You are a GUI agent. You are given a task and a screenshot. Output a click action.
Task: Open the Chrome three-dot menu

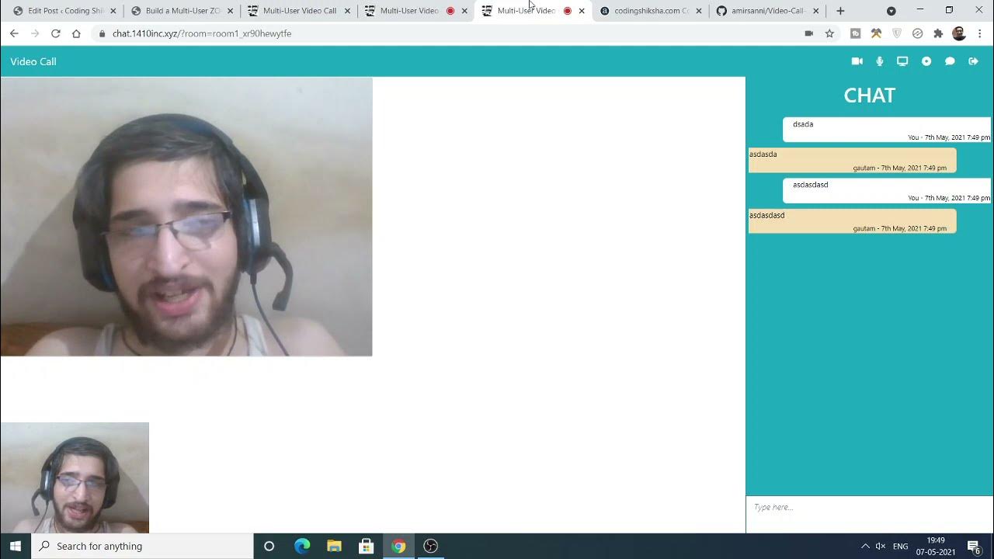980,33
